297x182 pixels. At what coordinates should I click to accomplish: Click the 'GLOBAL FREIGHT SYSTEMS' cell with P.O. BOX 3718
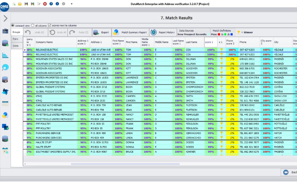(56, 87)
